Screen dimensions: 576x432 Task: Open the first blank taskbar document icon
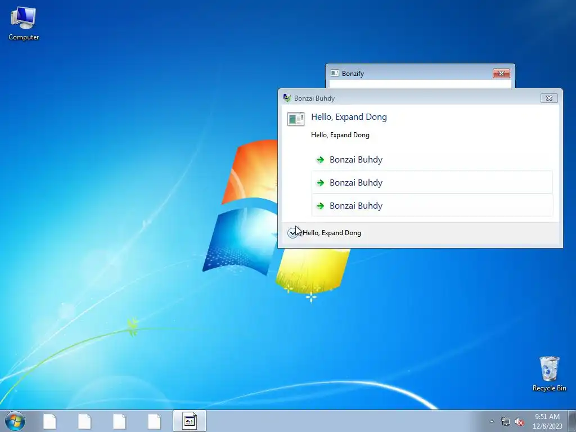click(x=50, y=421)
